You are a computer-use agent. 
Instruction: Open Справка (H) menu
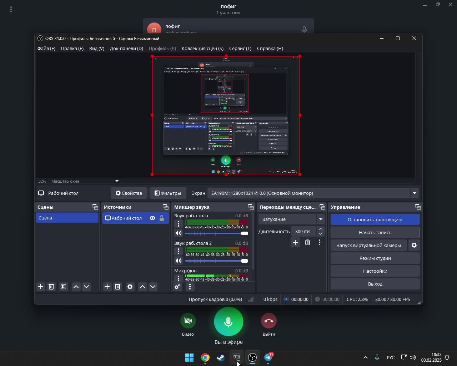point(270,48)
